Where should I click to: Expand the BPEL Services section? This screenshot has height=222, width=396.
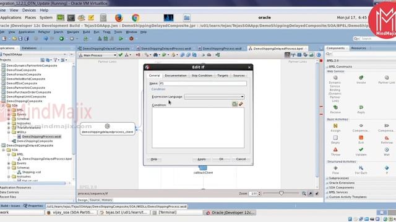click(x=327, y=192)
